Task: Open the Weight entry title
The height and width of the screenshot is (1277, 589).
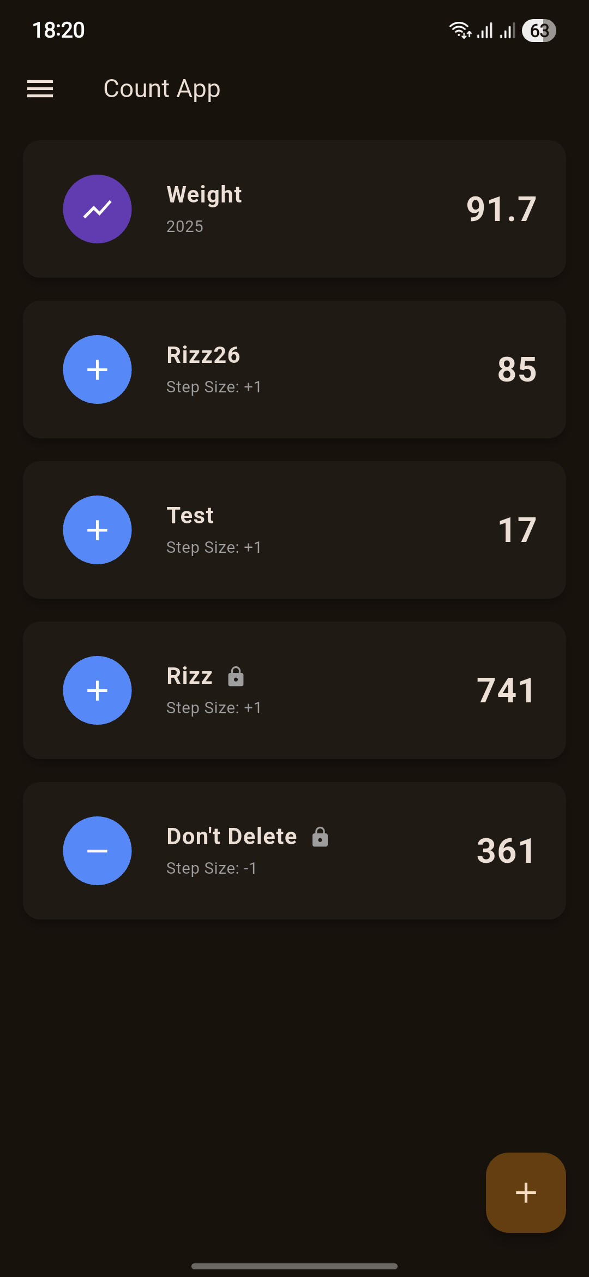Action: pyautogui.click(x=204, y=195)
